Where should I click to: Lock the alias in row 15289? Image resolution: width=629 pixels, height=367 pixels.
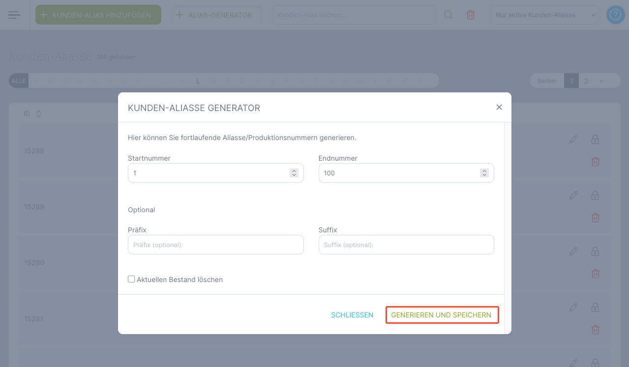coord(595,196)
